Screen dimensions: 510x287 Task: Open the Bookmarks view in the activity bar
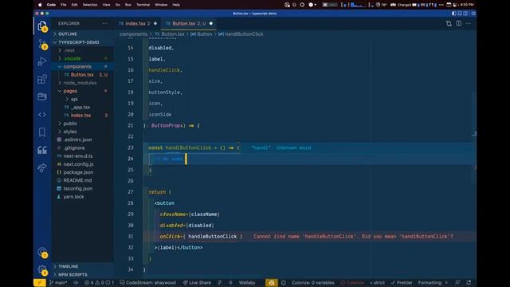click(x=42, y=132)
